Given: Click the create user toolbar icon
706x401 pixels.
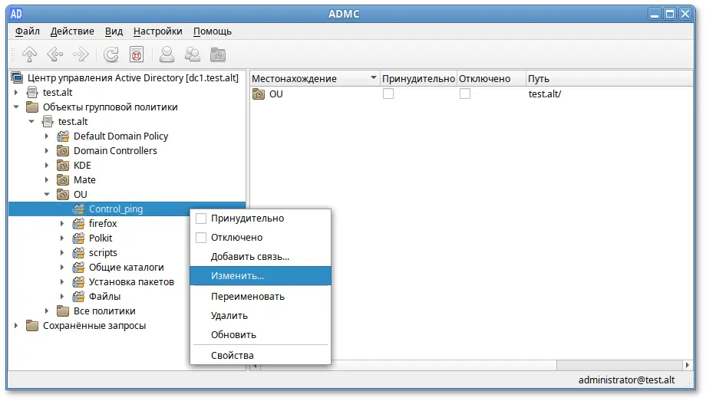Looking at the screenshot, I should [167, 54].
